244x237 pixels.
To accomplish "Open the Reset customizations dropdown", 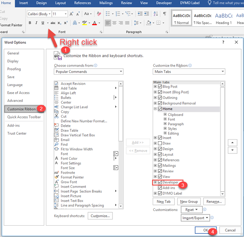I will point(192,210).
